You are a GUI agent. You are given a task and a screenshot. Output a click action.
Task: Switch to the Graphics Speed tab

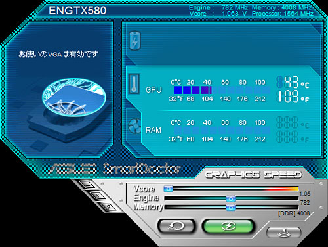pyautogui.click(x=254, y=175)
